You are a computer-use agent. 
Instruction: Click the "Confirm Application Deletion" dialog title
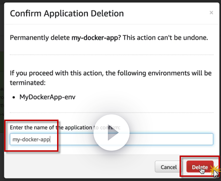pyautogui.click(x=67, y=14)
